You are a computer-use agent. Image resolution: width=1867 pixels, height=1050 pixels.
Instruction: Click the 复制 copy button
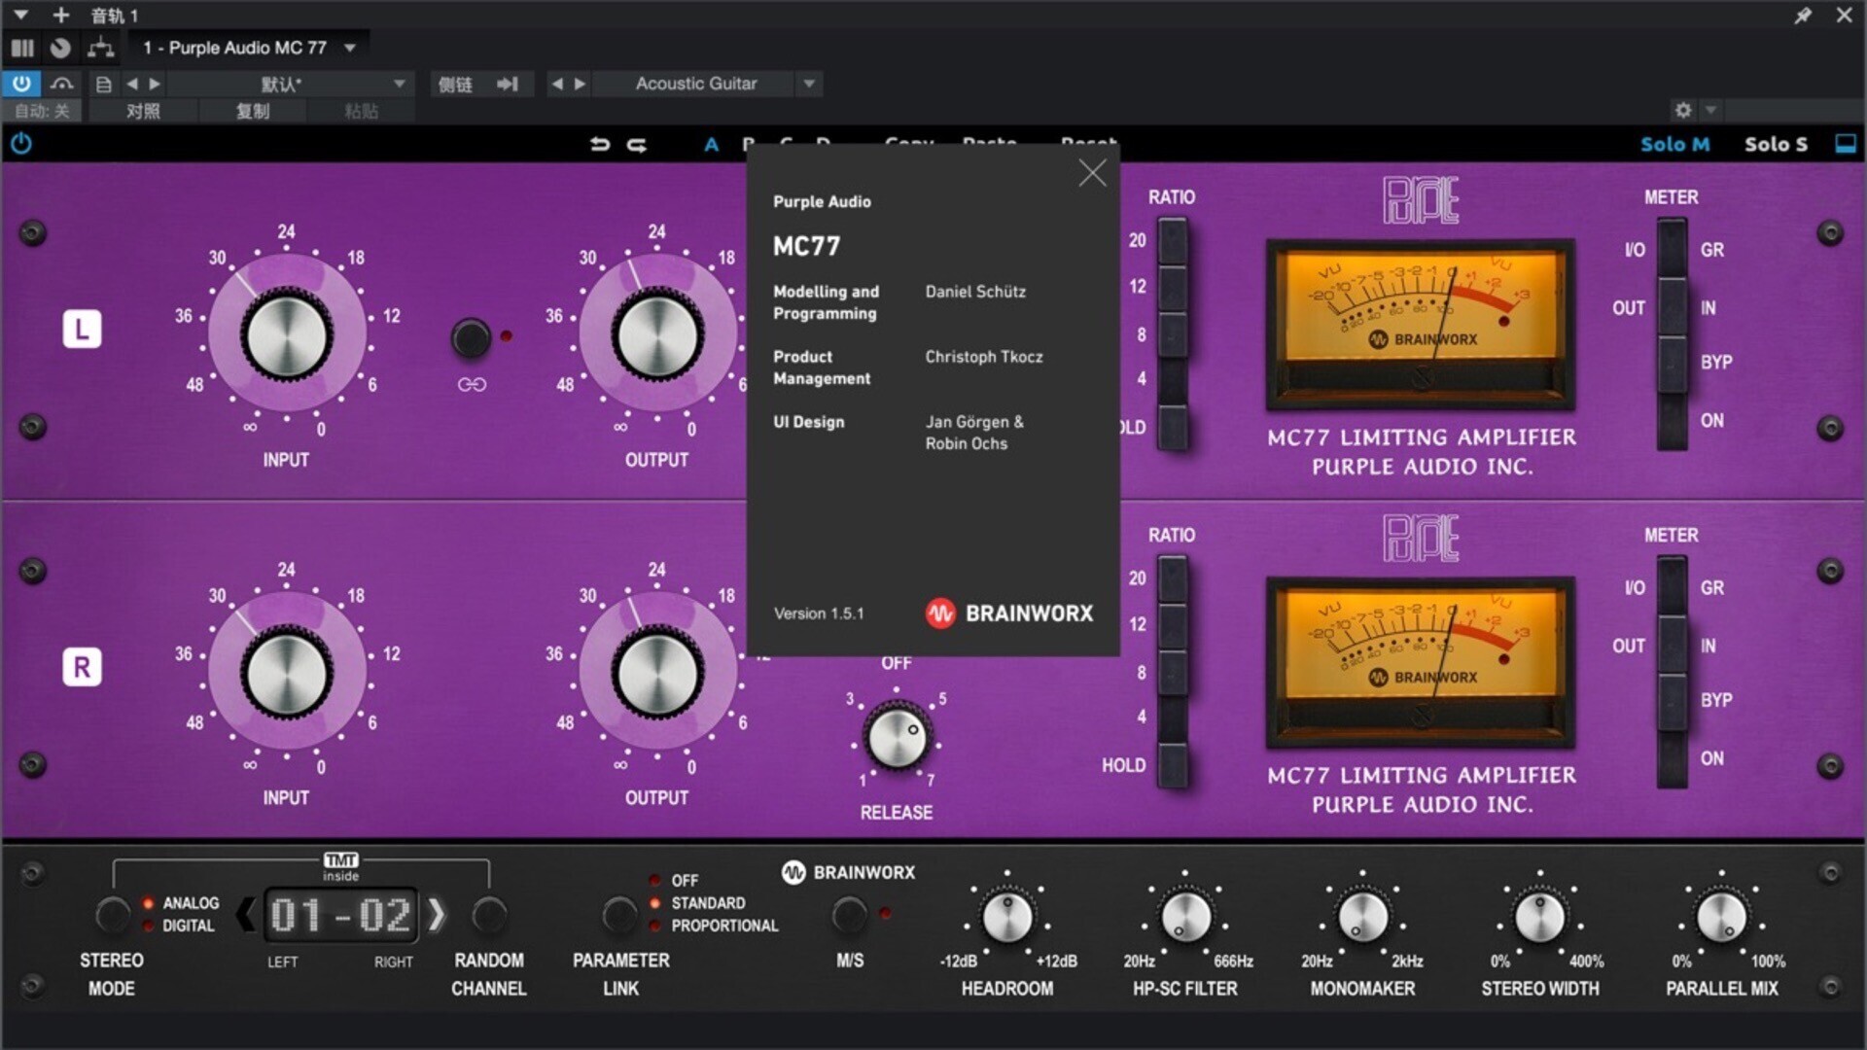253,111
